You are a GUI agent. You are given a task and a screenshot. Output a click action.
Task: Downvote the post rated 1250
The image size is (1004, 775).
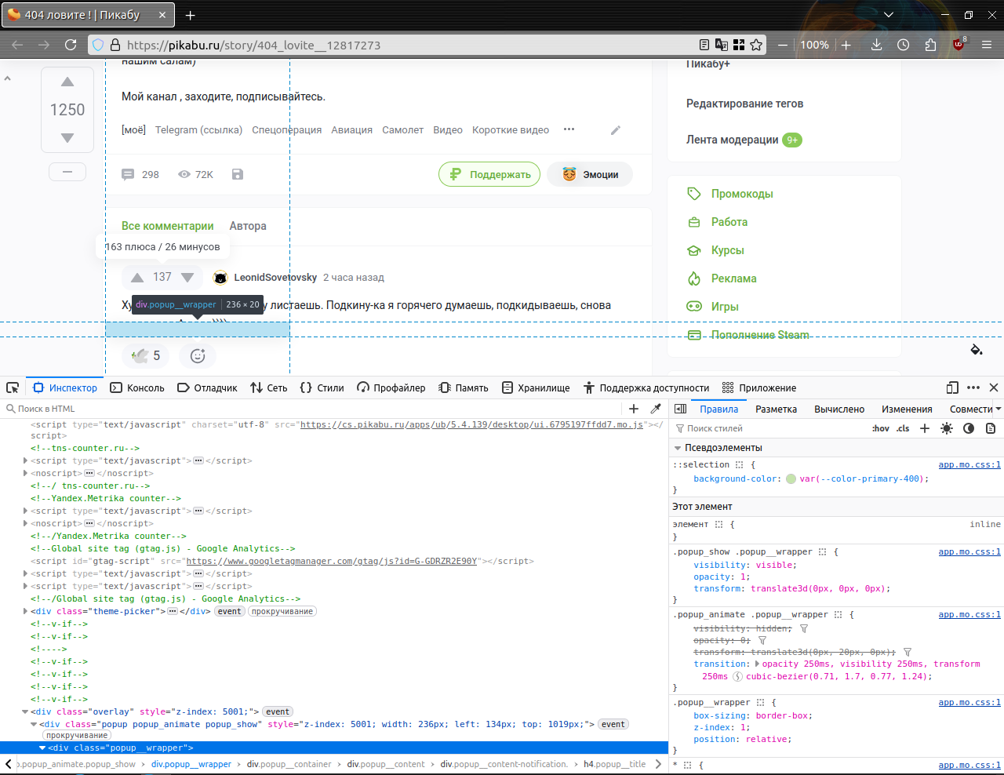pyautogui.click(x=67, y=138)
